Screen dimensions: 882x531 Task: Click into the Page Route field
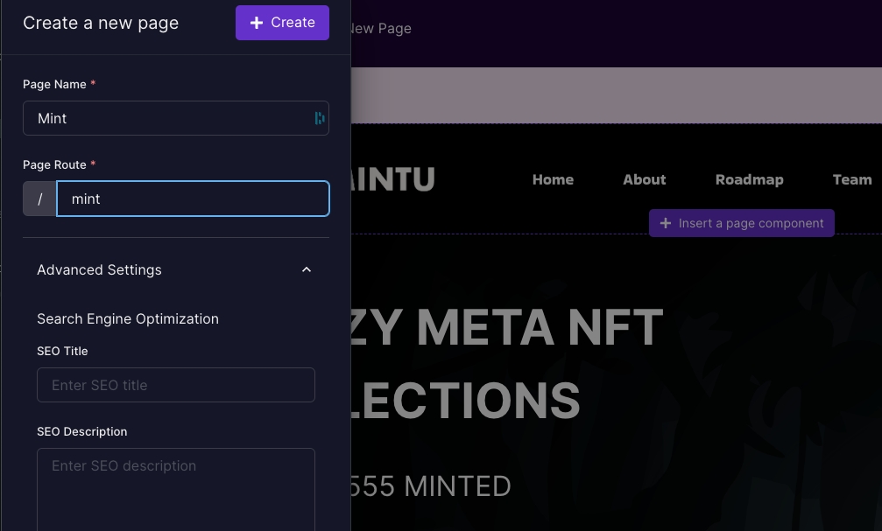[x=193, y=199]
